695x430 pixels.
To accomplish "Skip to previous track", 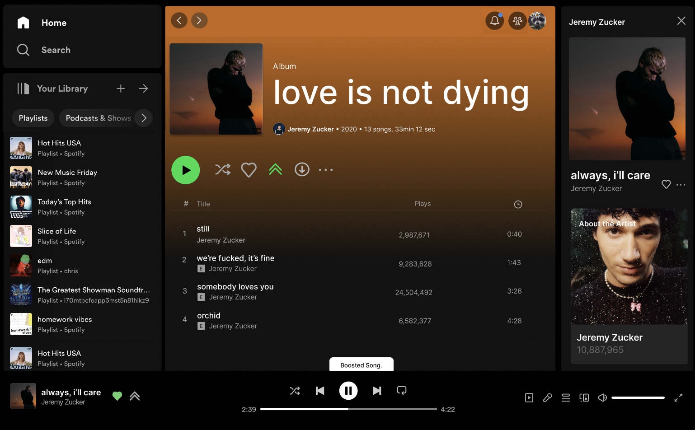I will click(x=320, y=391).
